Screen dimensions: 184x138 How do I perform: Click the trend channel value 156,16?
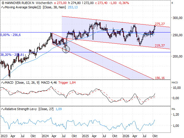[160, 78]
